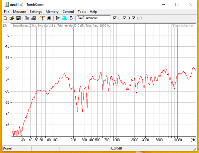Minimize the TombStone window

pos(164,4)
